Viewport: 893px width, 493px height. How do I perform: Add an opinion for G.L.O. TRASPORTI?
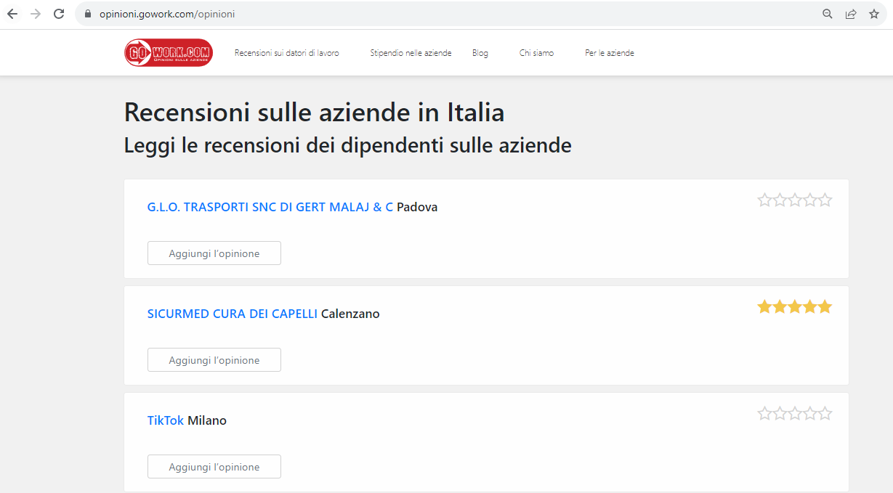(214, 253)
